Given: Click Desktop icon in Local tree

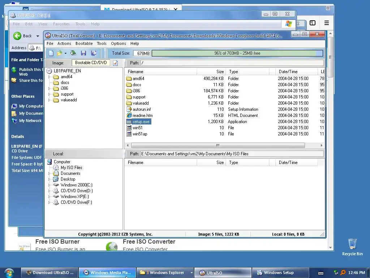Looking at the screenshot, I should click(56, 179).
